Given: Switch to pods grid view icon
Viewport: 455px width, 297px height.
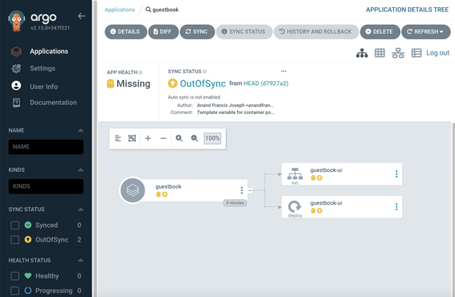Looking at the screenshot, I should click(379, 53).
